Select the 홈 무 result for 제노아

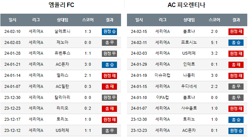point(109,42)
